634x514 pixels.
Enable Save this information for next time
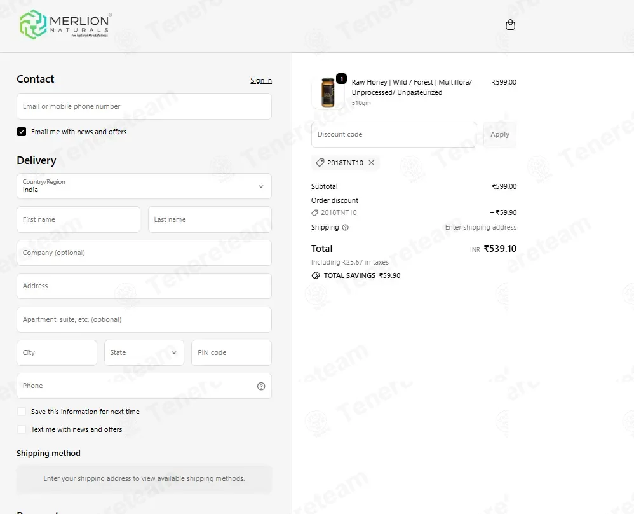pos(22,412)
